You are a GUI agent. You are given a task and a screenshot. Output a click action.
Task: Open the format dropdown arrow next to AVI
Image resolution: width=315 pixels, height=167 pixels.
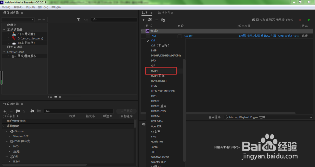[x=148, y=36]
